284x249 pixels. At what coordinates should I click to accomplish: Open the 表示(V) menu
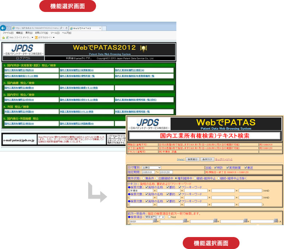[29, 33]
